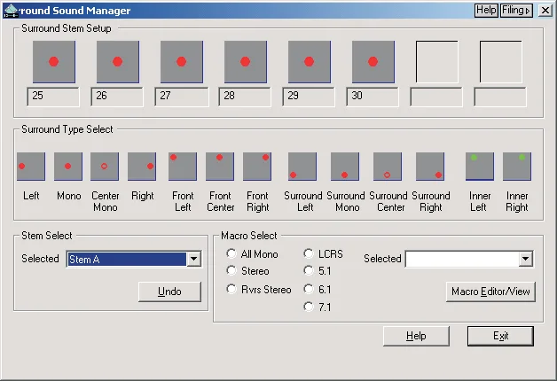Click the channel field showing 26

(x=117, y=97)
